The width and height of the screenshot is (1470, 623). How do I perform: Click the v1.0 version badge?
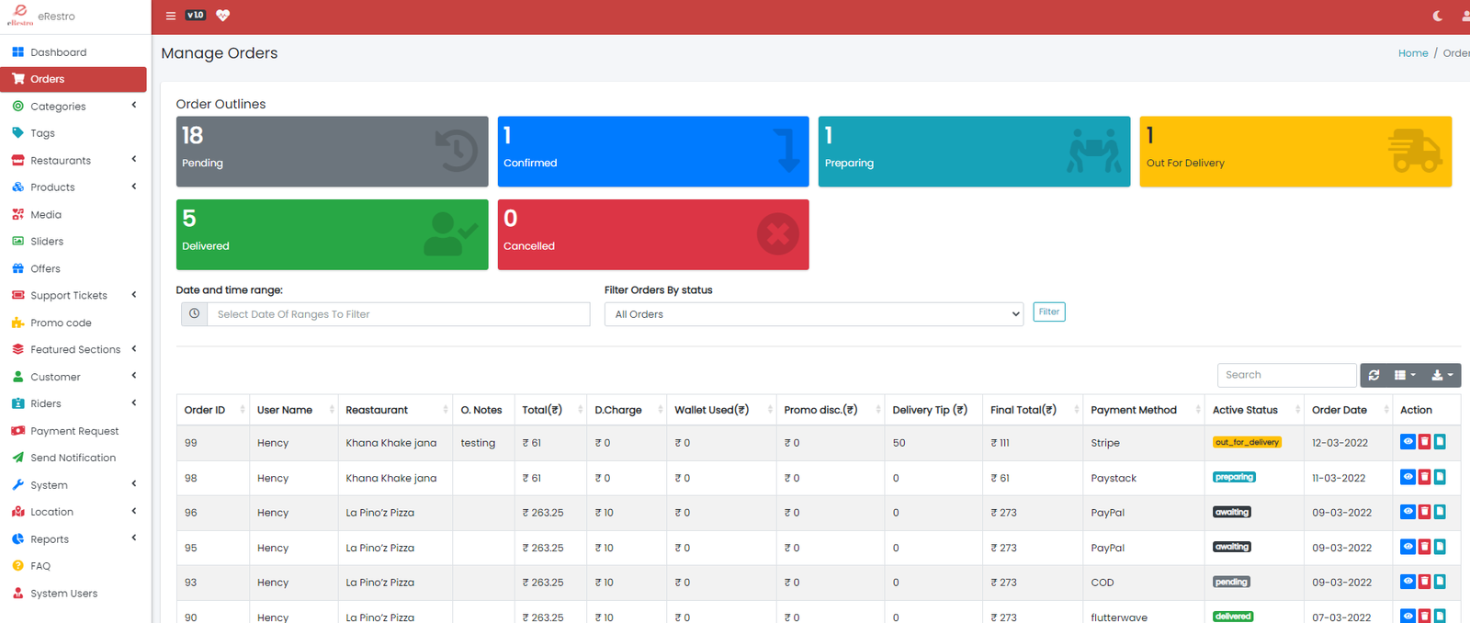click(x=196, y=15)
